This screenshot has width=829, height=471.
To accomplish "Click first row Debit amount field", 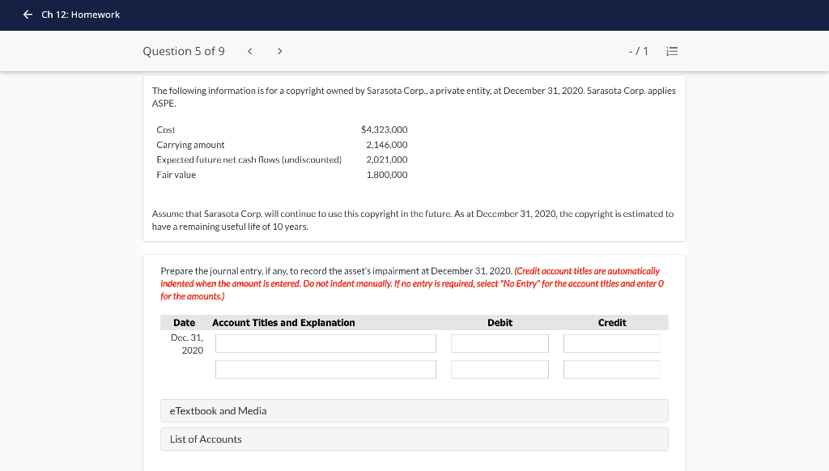I will click(500, 344).
